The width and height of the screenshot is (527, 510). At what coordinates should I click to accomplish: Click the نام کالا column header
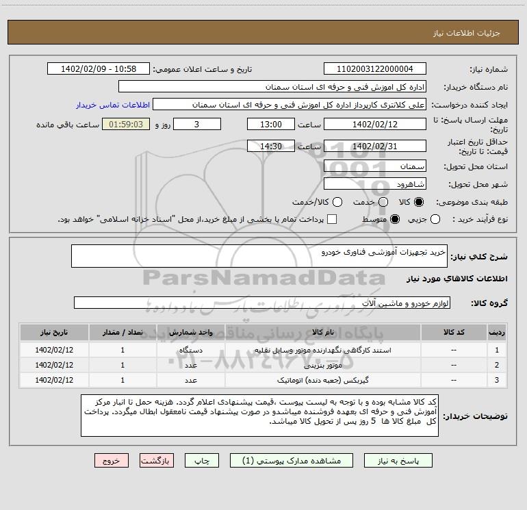(322, 333)
